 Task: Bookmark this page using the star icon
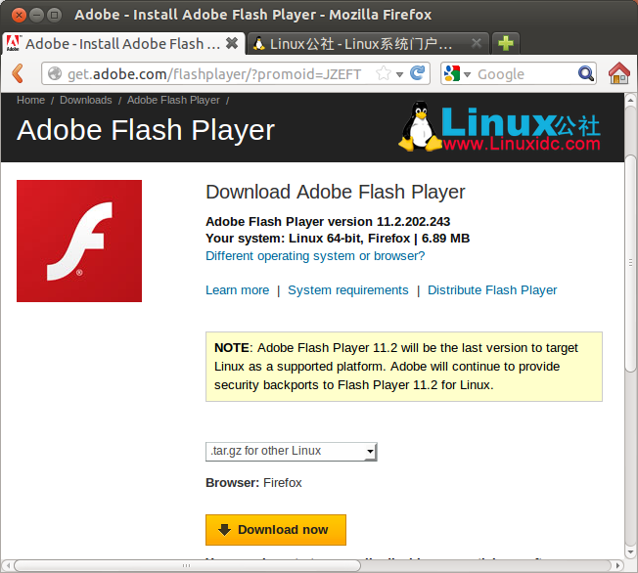tap(383, 73)
